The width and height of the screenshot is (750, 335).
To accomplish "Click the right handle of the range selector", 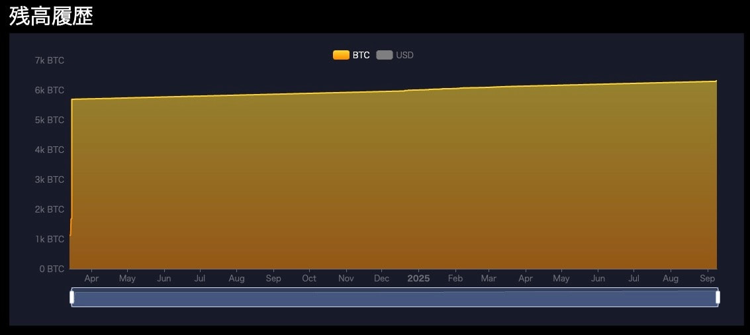I will point(718,298).
